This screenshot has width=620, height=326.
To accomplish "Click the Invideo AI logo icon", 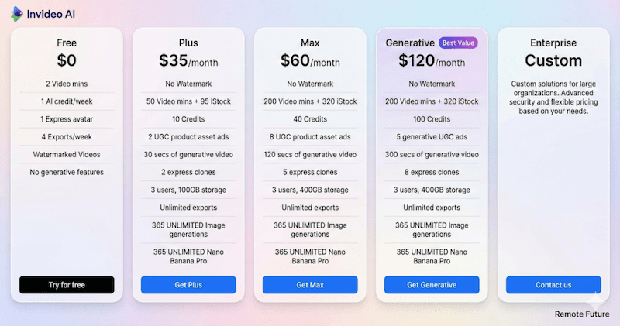I will [16, 13].
